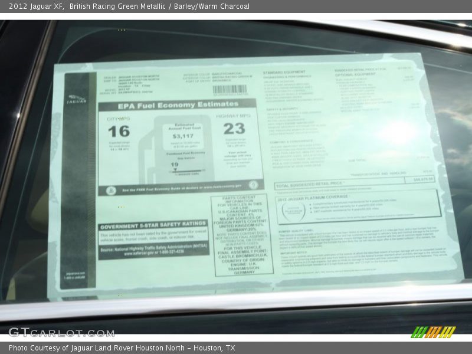Click the 'EPA Fuel Economy Estimates' header
Viewport: 472px width, 354px height.
[x=178, y=106]
